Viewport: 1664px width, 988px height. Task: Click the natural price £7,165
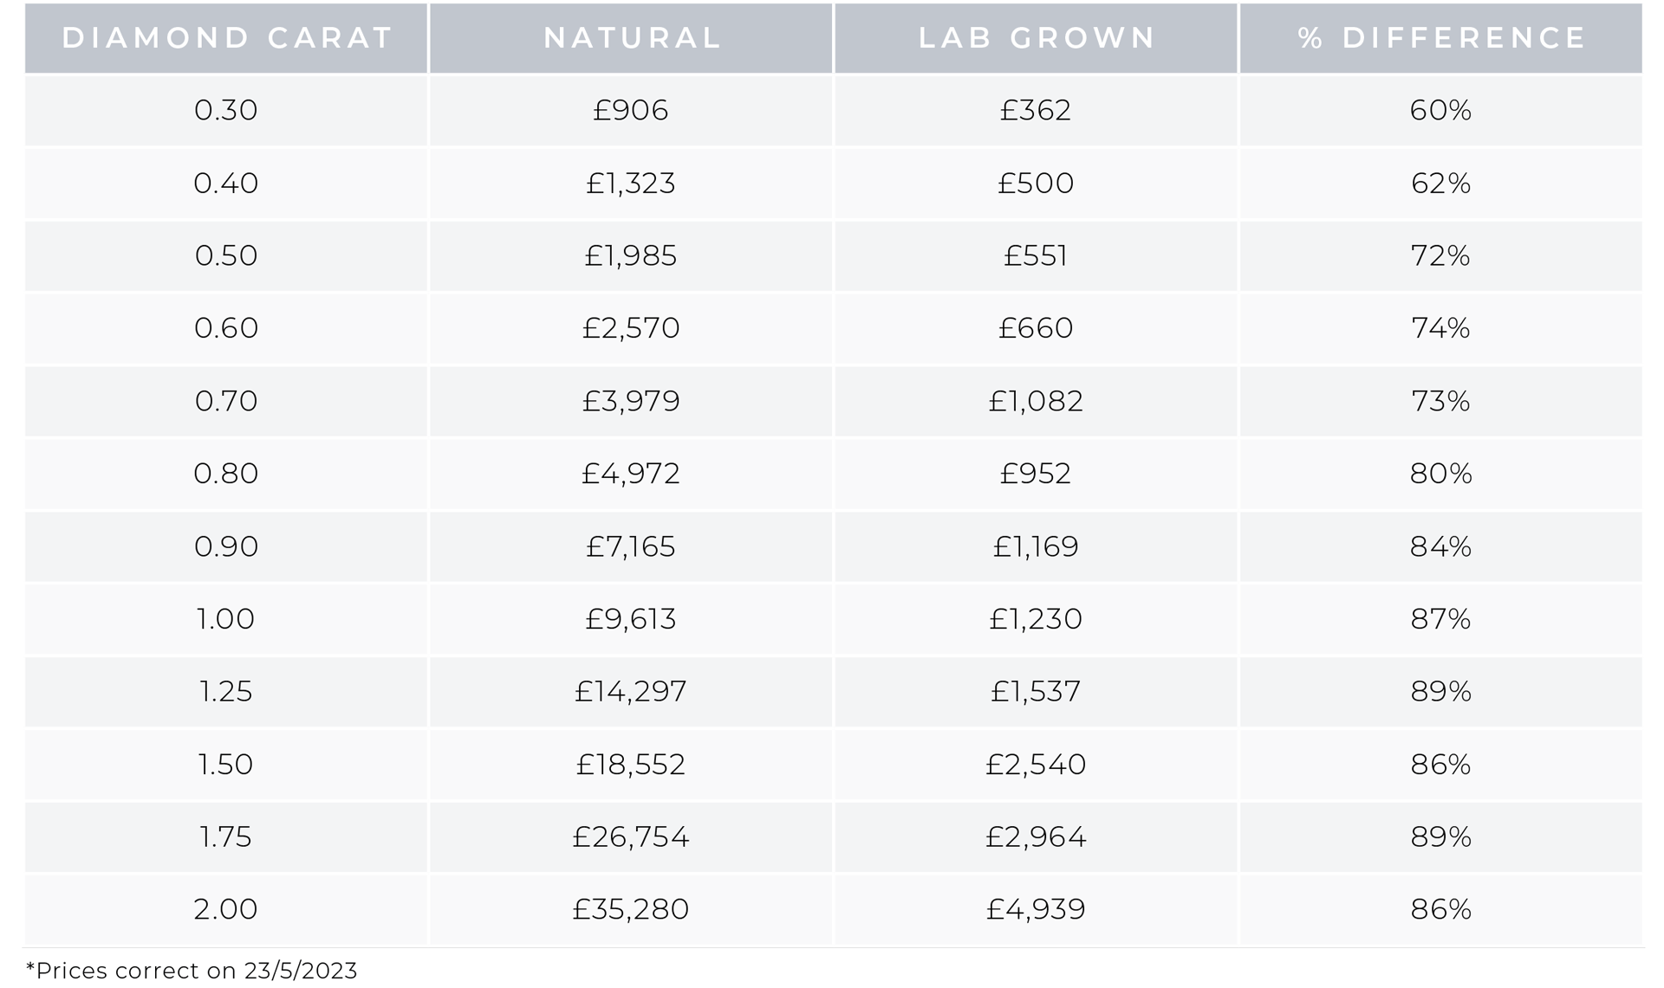tap(631, 546)
